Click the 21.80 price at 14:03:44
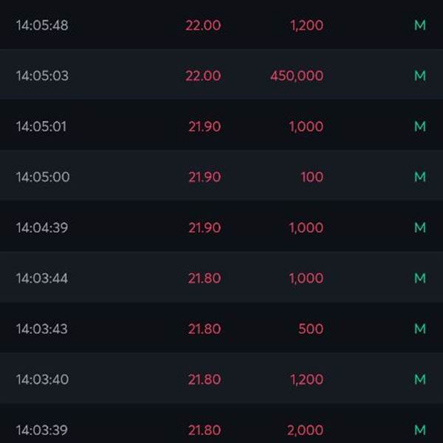This screenshot has width=443, height=443. pyautogui.click(x=205, y=278)
